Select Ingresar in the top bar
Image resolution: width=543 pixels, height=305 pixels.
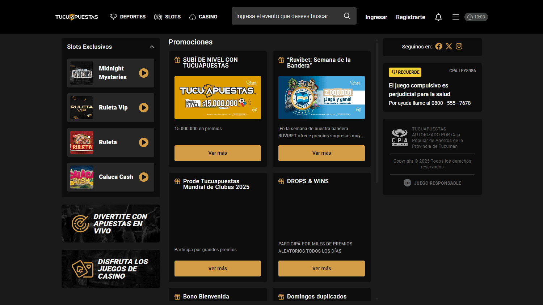pyautogui.click(x=376, y=17)
